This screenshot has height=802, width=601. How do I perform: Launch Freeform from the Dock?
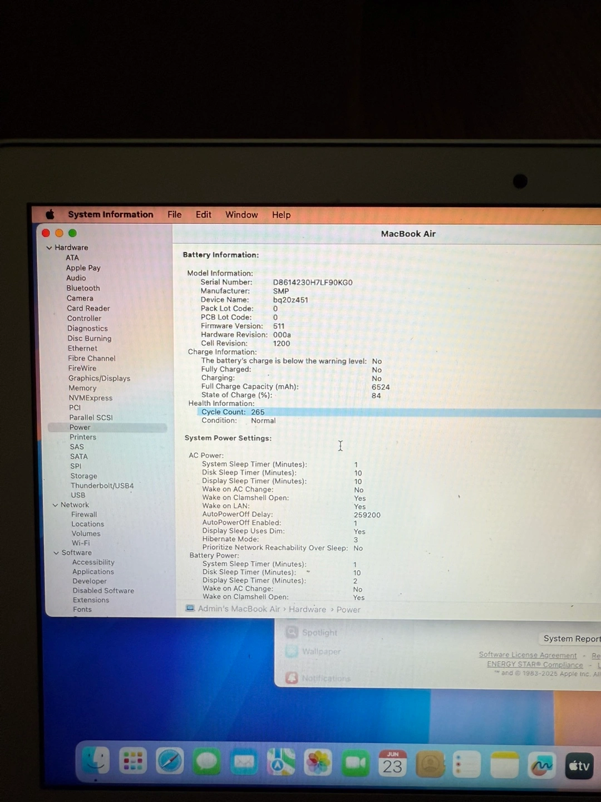click(x=542, y=765)
